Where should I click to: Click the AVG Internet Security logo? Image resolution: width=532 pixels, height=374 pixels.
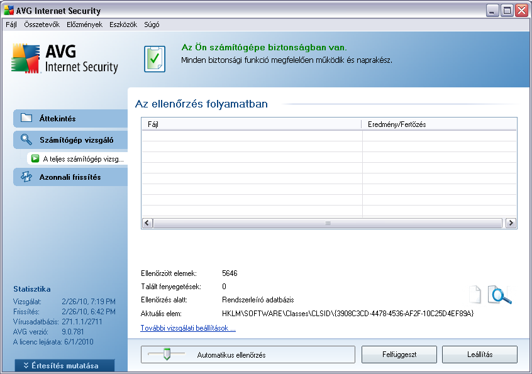65,58
